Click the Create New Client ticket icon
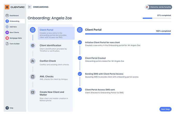The height and width of the screenshot is (116, 176). click(x=33, y=92)
